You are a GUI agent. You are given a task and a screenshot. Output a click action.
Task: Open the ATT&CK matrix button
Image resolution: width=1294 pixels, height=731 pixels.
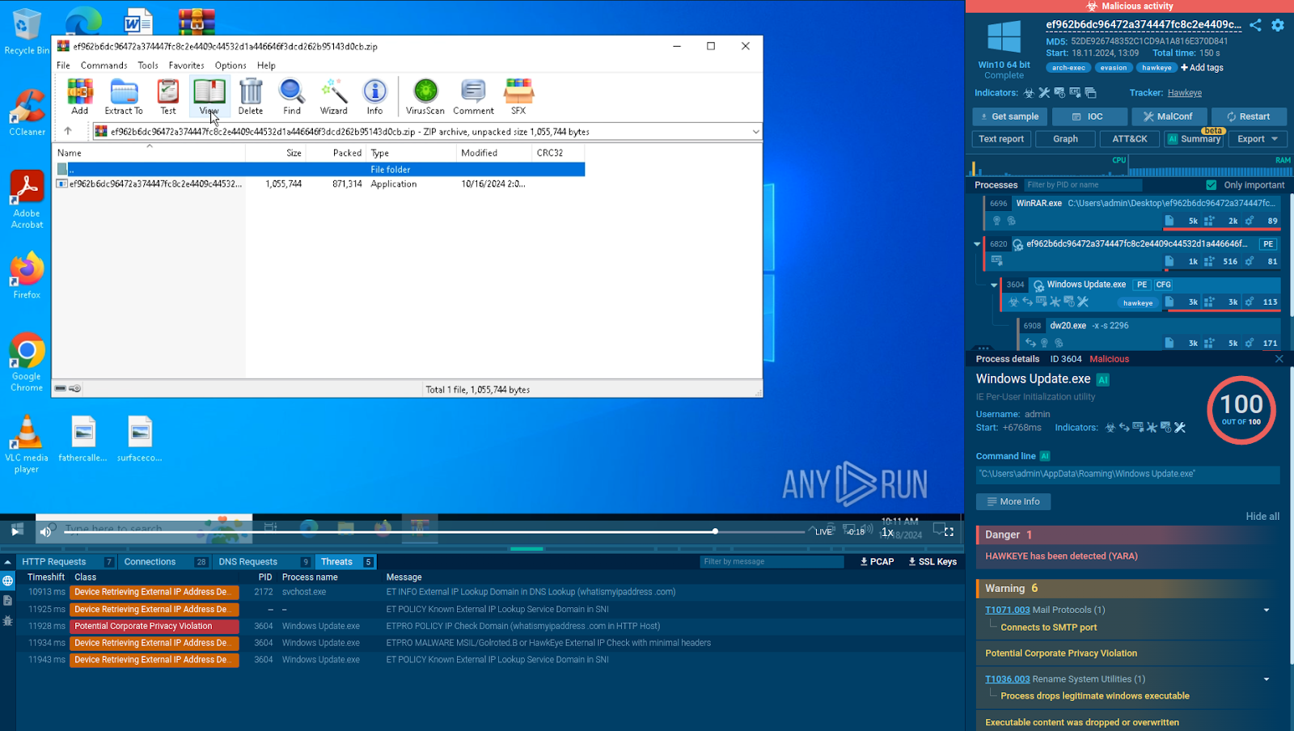pos(1129,139)
